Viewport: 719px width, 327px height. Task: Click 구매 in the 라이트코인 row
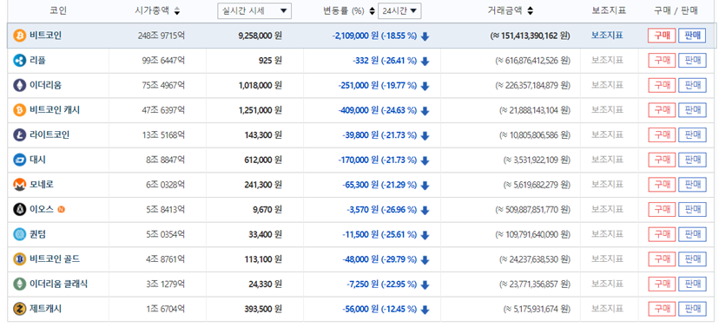[662, 135]
